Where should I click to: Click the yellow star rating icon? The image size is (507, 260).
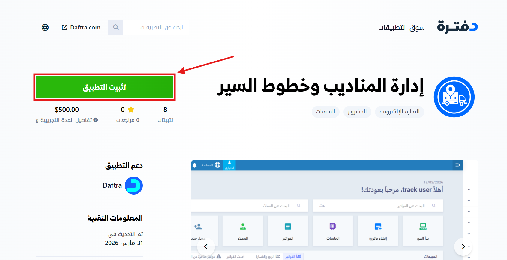point(131,110)
